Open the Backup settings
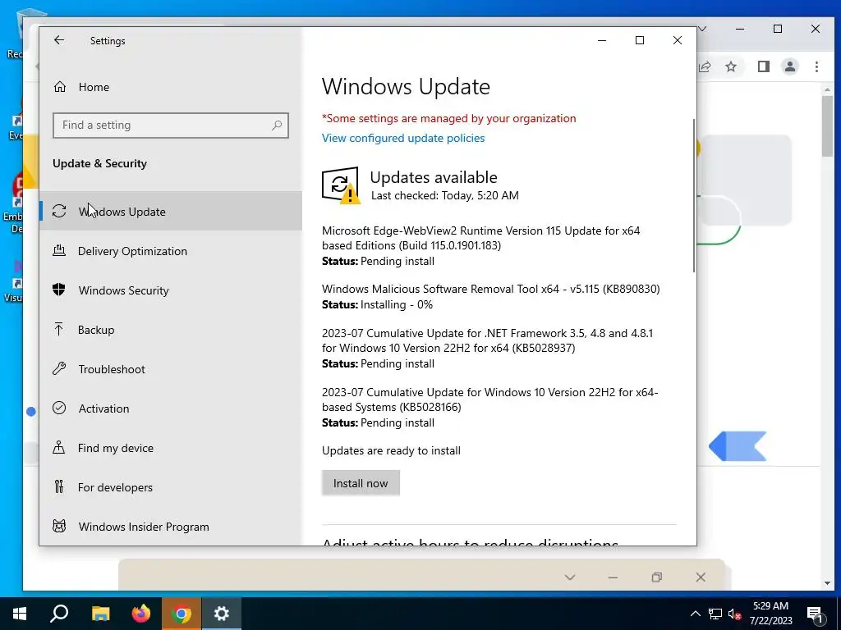 (171, 330)
